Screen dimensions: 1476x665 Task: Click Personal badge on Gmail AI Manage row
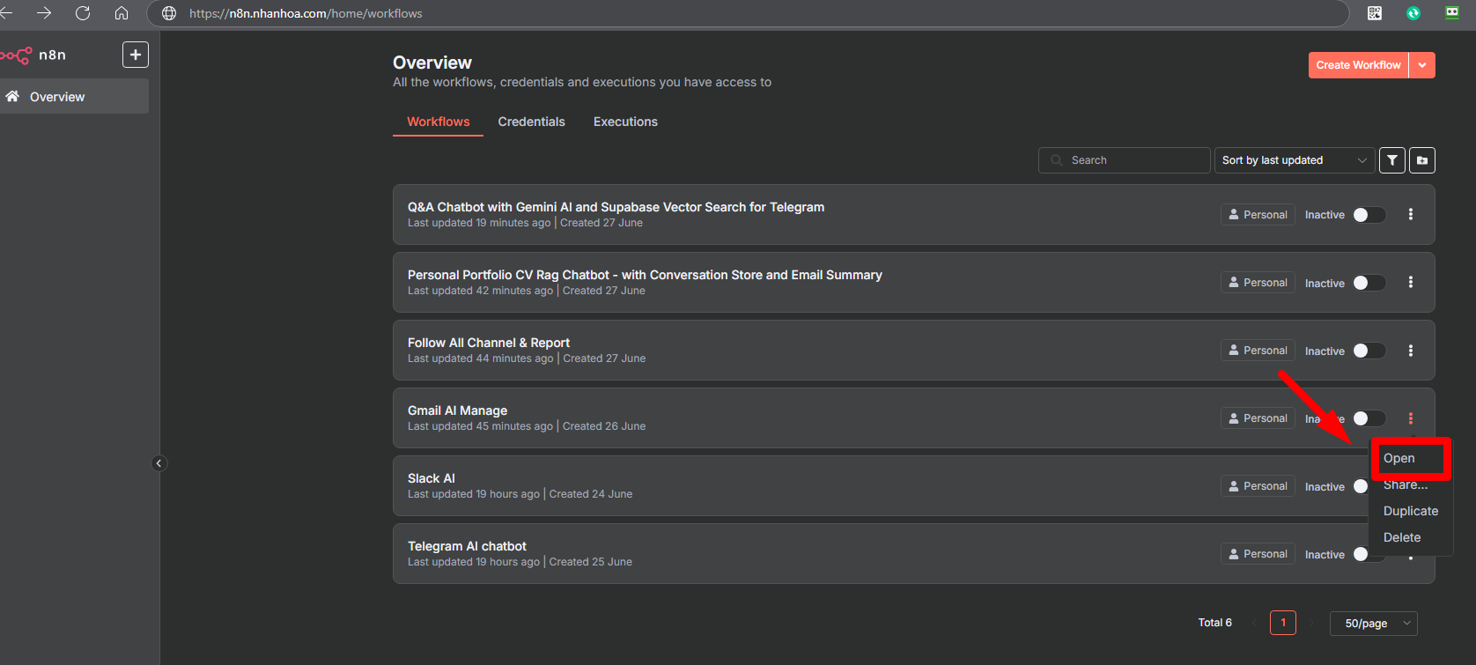pyautogui.click(x=1258, y=418)
